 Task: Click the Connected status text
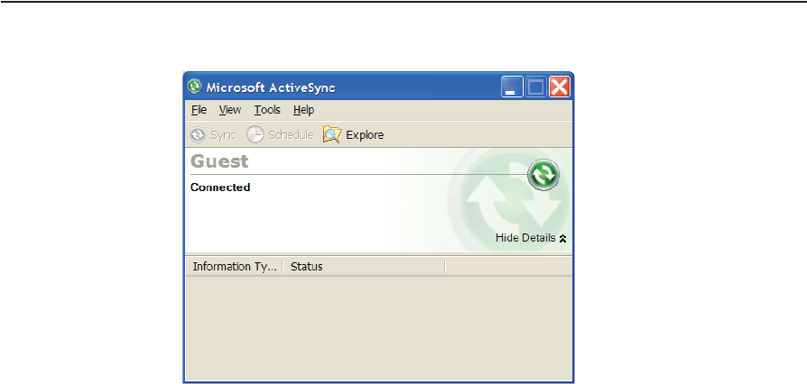(x=220, y=187)
